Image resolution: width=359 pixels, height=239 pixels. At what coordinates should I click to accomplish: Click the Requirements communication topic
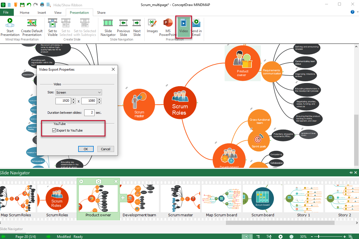coord(272,72)
